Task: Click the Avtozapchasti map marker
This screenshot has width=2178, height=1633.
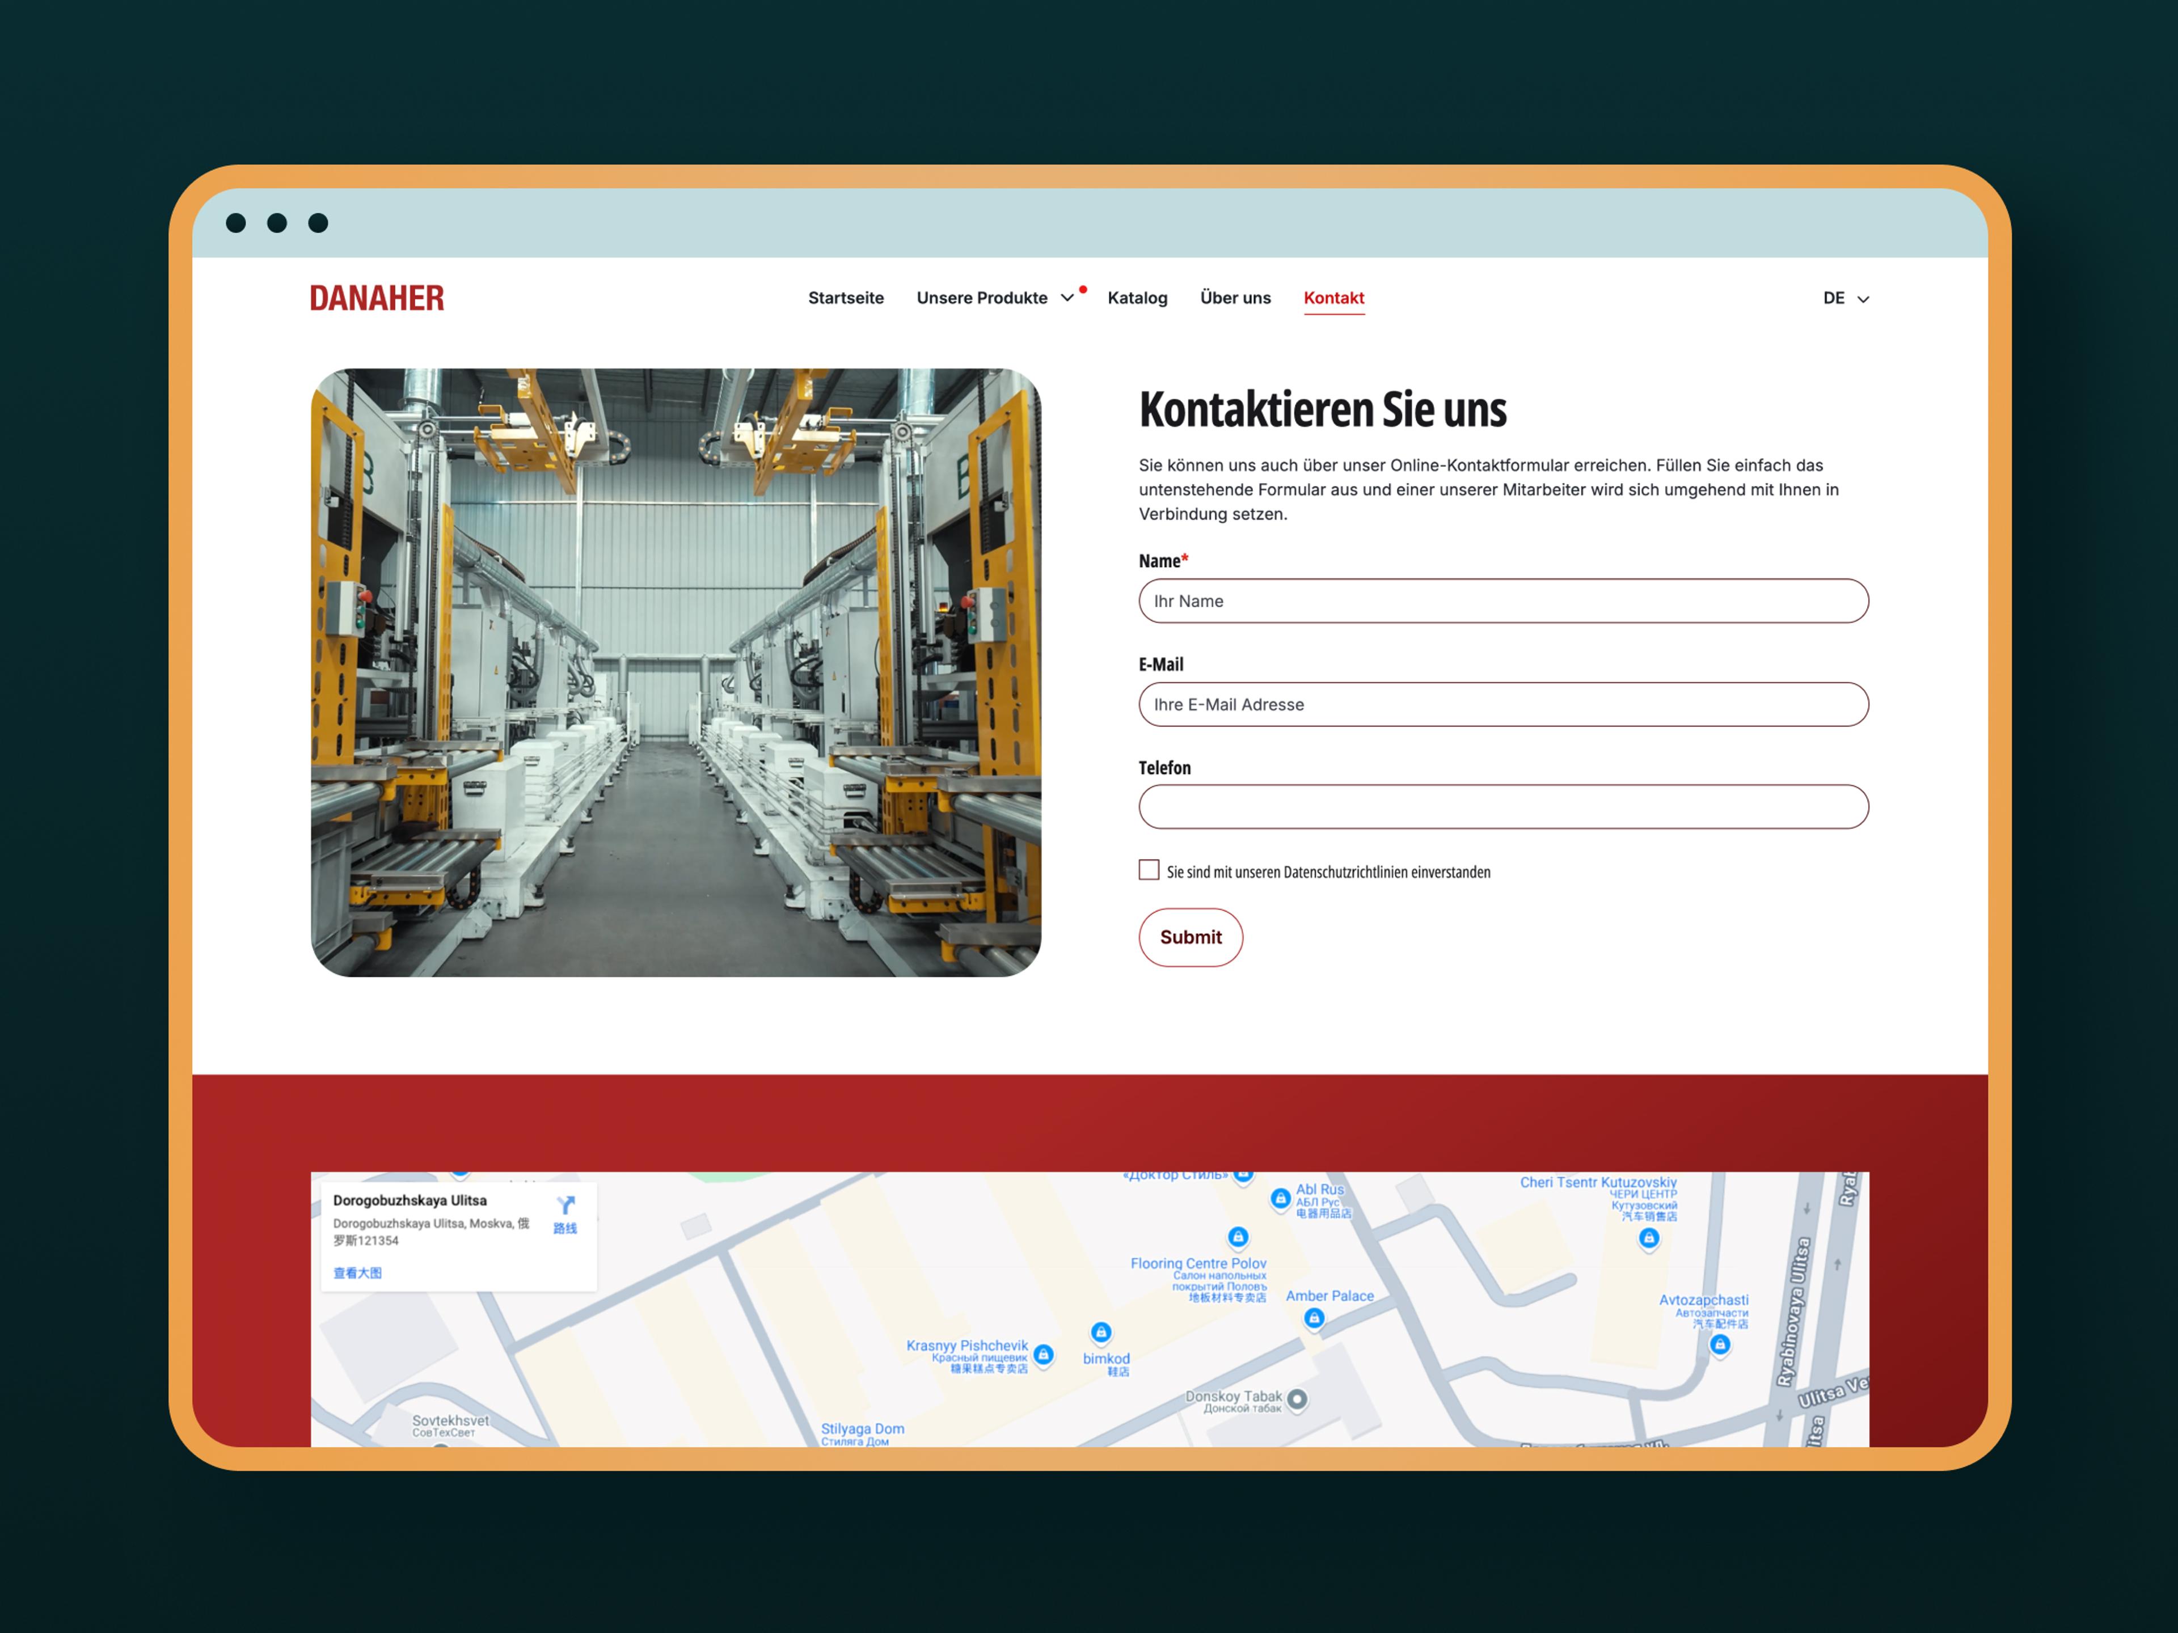Action: pos(1719,1344)
